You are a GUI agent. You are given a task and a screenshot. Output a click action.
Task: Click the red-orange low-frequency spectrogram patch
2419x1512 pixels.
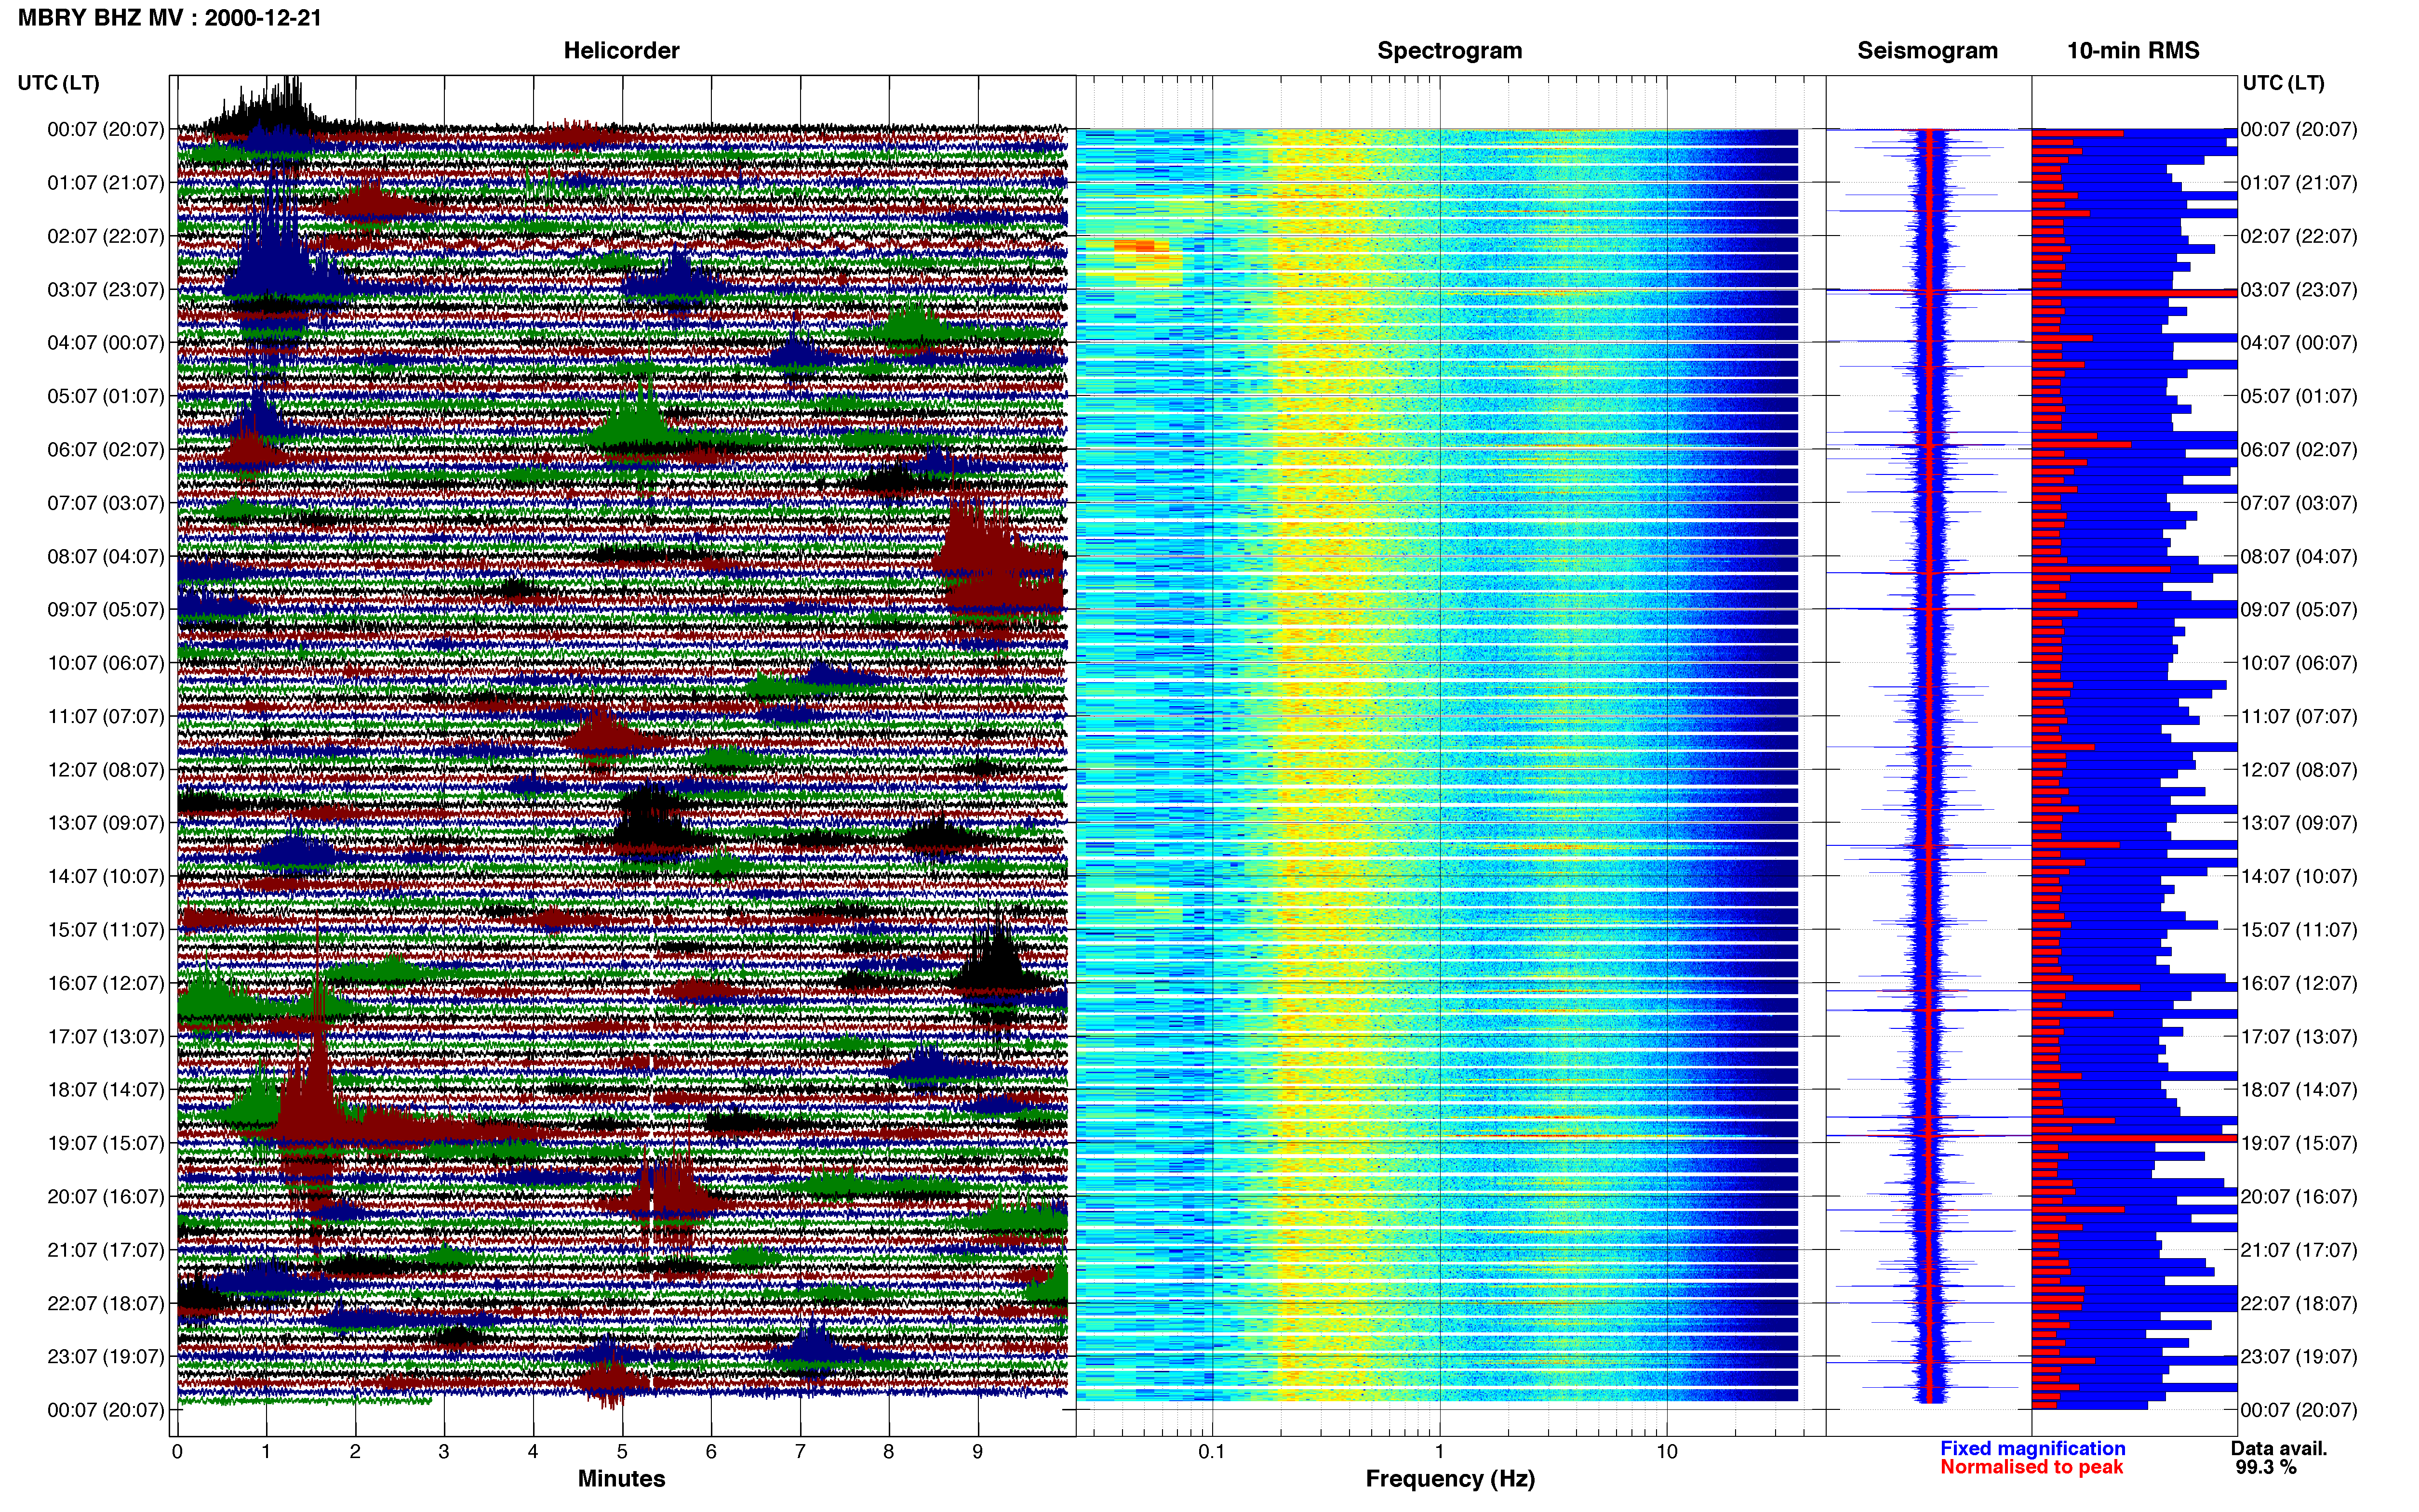pos(1135,246)
